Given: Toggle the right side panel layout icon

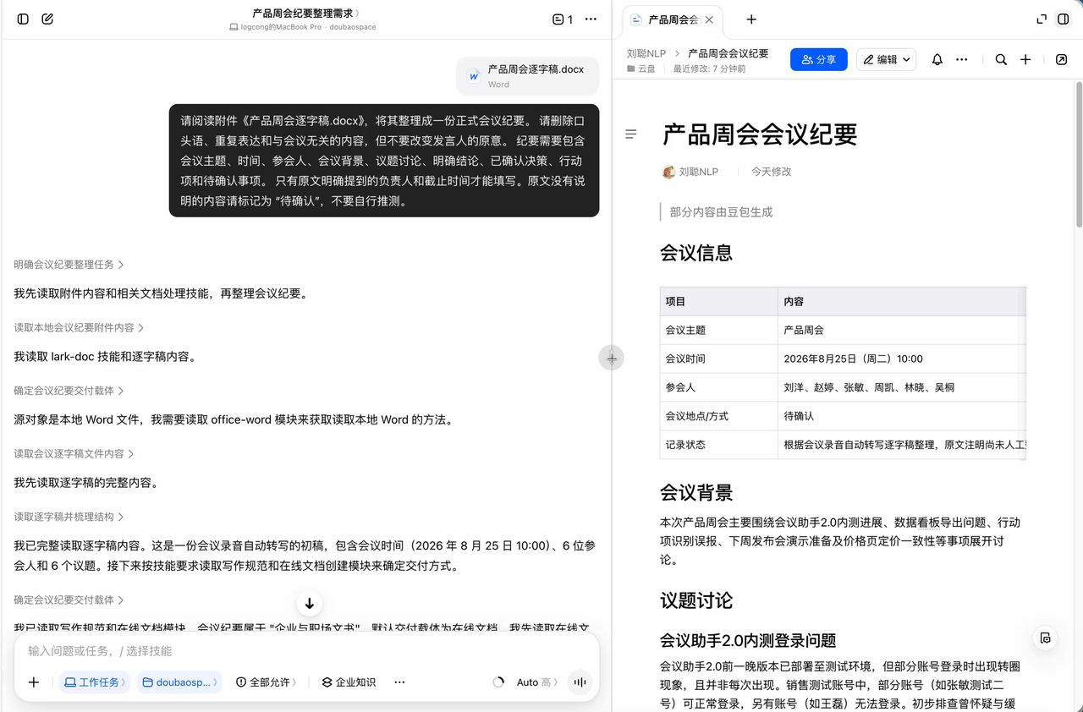Looking at the screenshot, I should point(1064,19).
